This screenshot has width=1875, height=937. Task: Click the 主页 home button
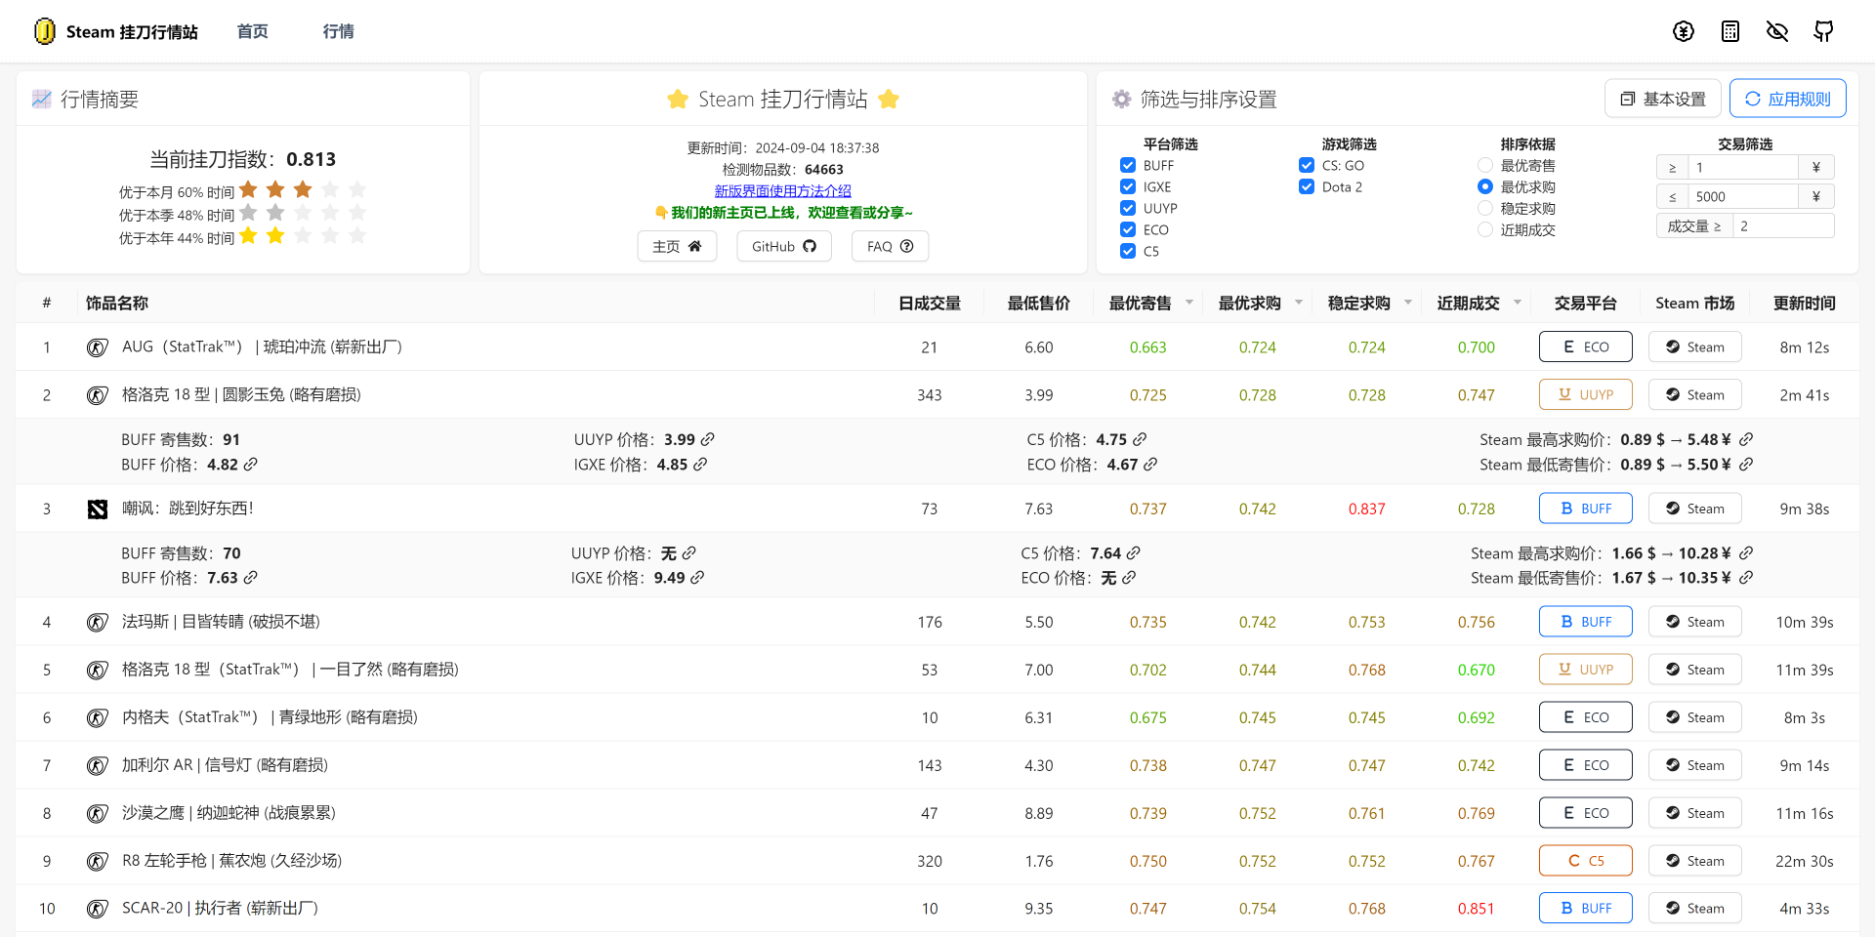click(678, 246)
